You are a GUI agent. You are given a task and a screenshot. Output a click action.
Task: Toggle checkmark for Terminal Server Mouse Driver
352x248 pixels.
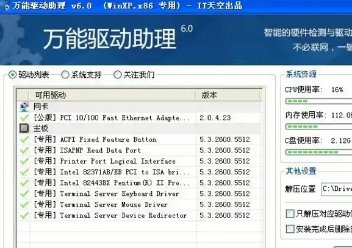point(24,204)
